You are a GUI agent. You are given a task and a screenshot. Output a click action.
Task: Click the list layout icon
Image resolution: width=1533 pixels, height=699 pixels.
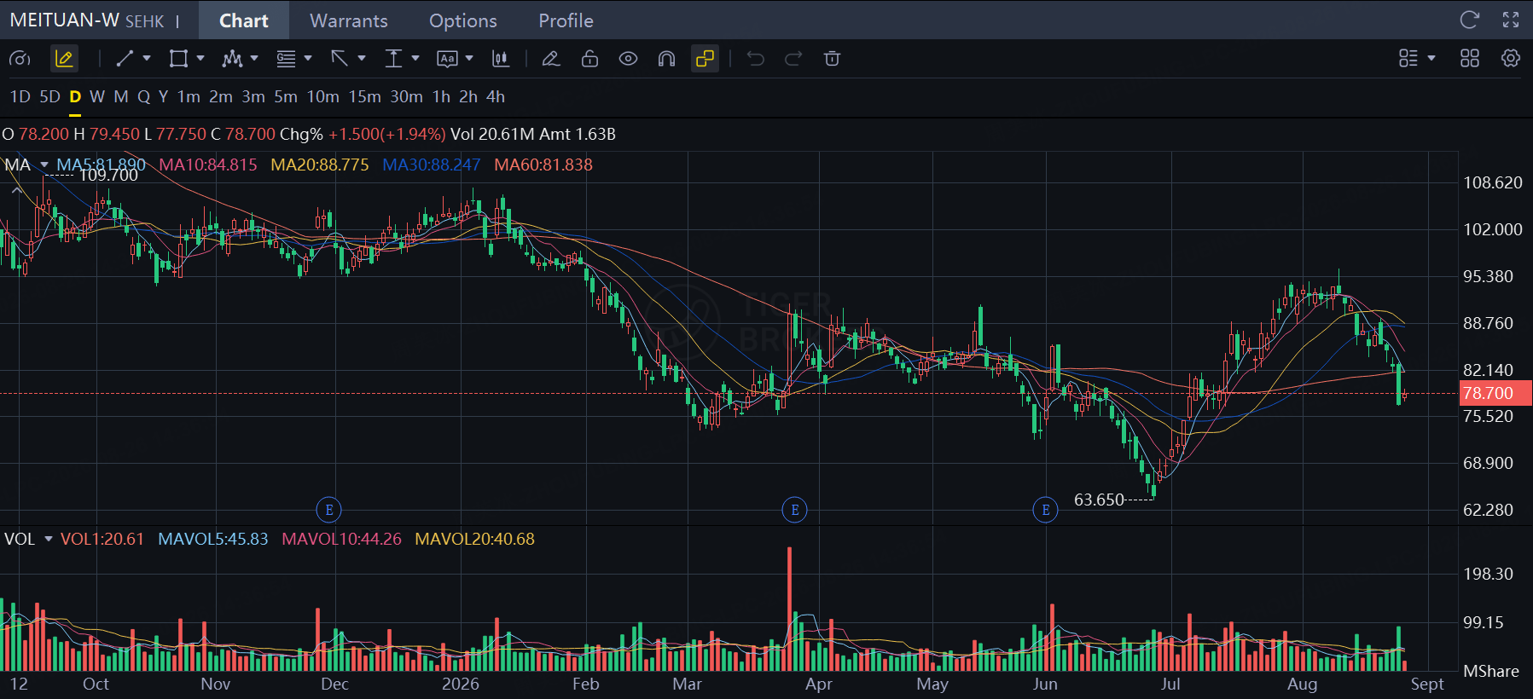(x=1408, y=59)
